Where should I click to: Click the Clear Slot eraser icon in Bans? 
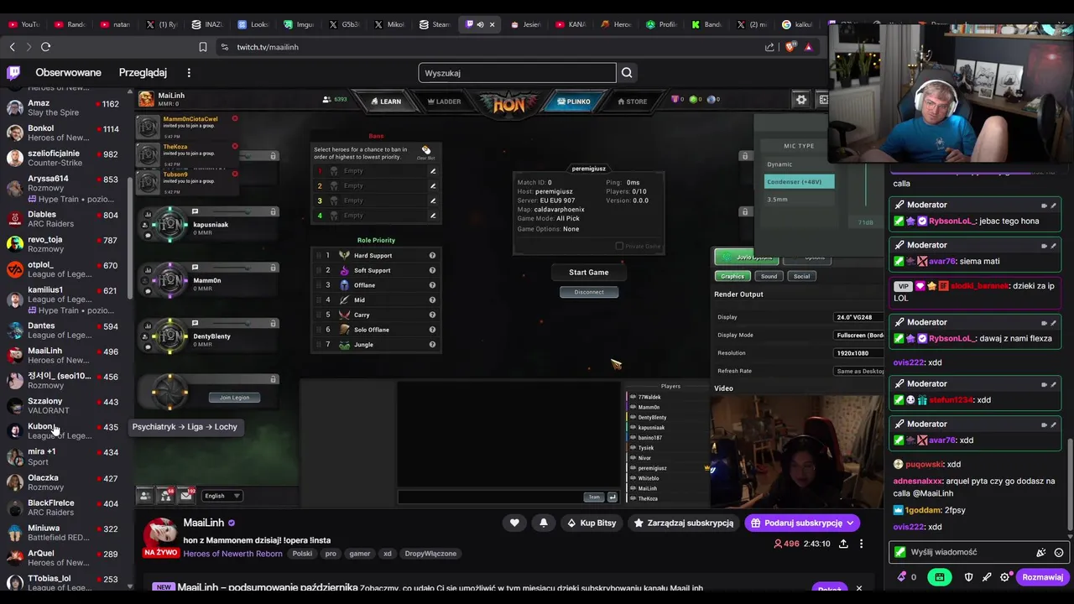click(426, 150)
